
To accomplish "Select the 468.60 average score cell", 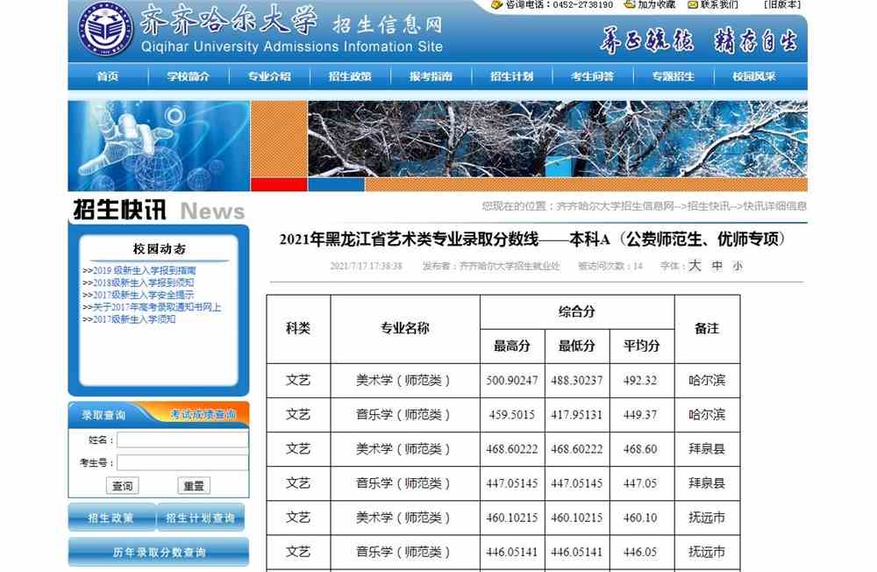I will coord(640,449).
